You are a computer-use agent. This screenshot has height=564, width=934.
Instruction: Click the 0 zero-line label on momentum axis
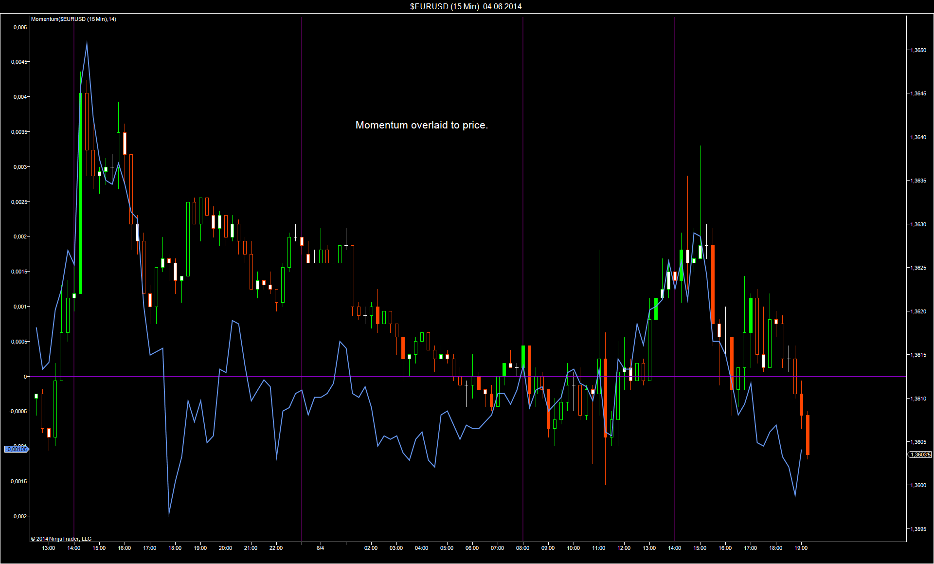[25, 377]
